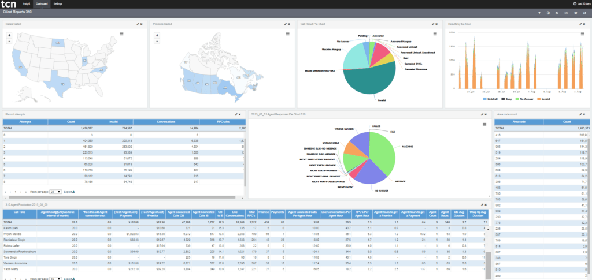Close the Record attempts panel

point(240,114)
